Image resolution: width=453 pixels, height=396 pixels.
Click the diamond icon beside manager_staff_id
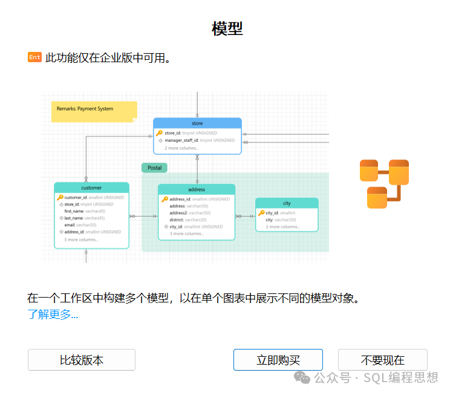point(160,141)
